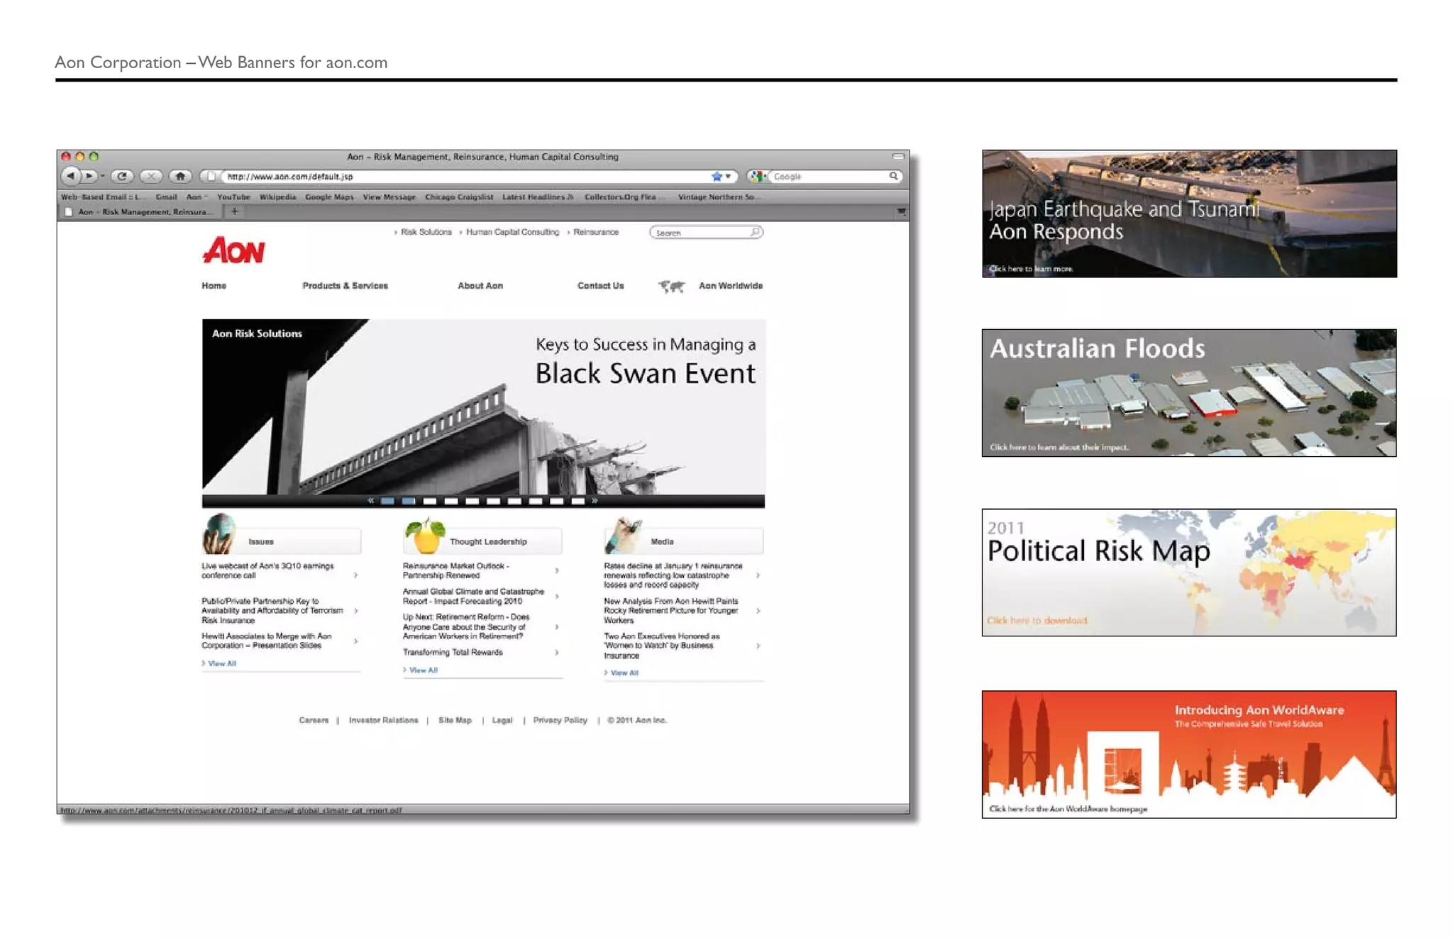Click the Aon red logo
The height and width of the screenshot is (940, 1453).
pyautogui.click(x=233, y=250)
